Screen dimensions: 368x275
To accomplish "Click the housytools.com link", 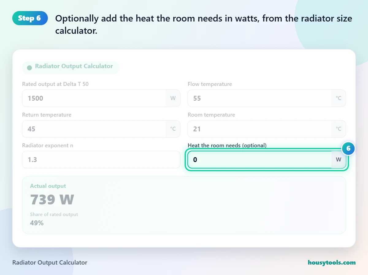I will (332, 262).
